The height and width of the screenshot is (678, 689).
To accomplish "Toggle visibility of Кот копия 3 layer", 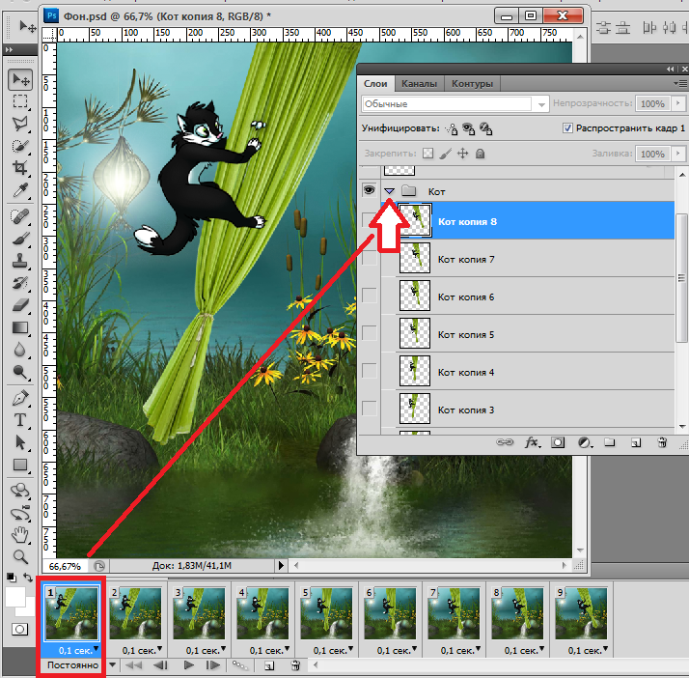I will (369, 409).
